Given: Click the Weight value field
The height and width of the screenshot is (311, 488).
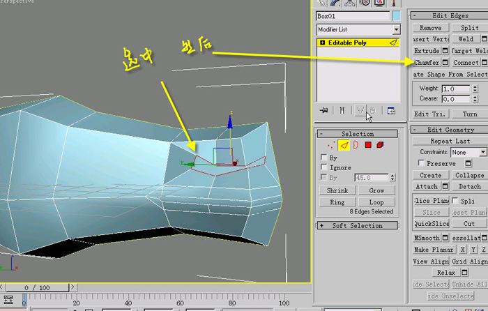Looking at the screenshot, I should pos(456,89).
